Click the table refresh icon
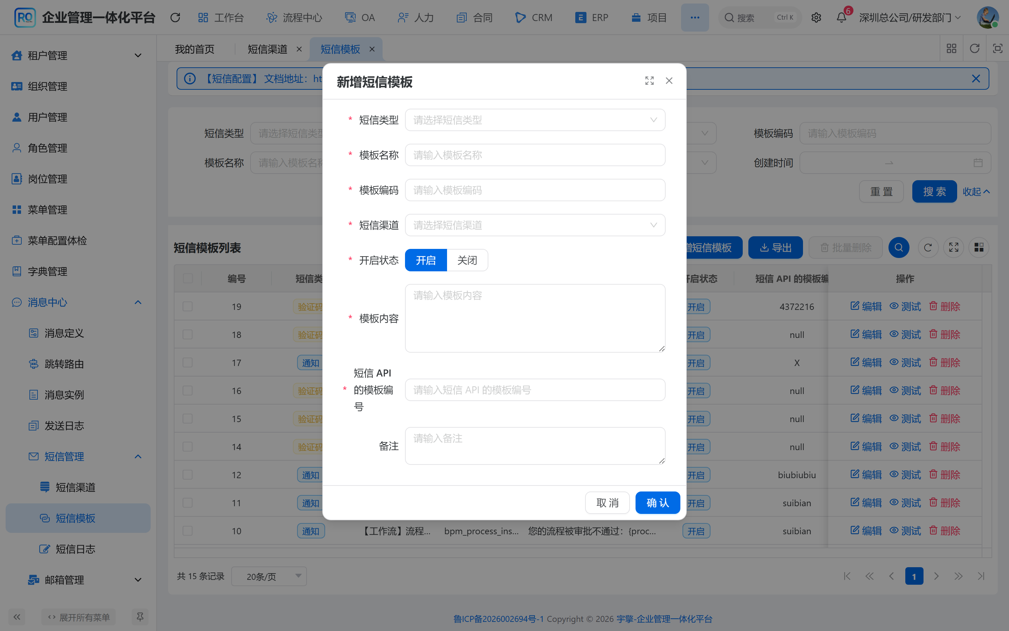 (x=928, y=247)
